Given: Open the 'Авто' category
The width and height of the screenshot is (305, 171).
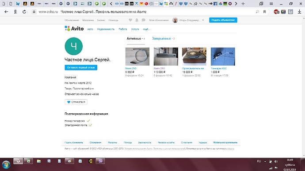Looking at the screenshot, I should tap(90, 29).
